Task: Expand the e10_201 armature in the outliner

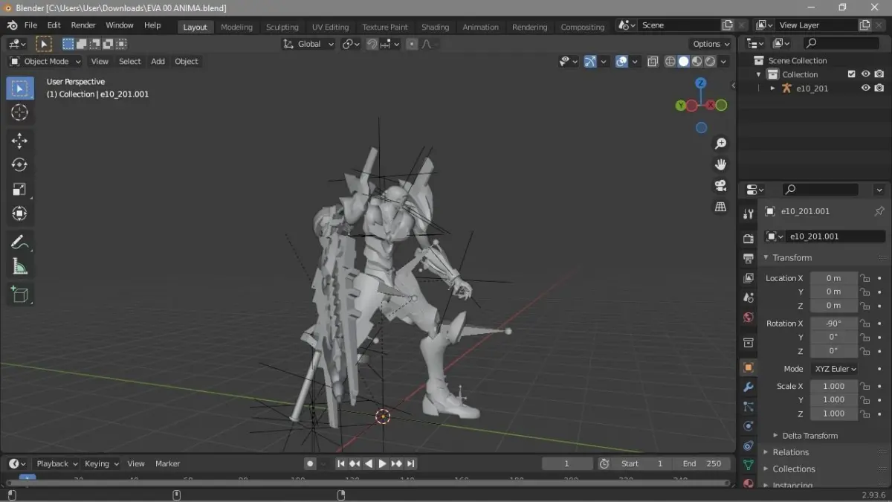Action: point(772,88)
